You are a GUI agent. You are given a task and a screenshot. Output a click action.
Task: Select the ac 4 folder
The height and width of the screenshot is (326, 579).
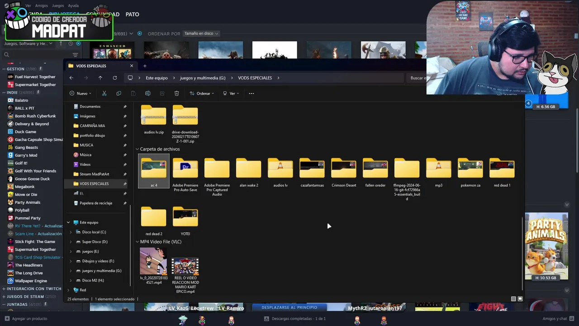(154, 171)
